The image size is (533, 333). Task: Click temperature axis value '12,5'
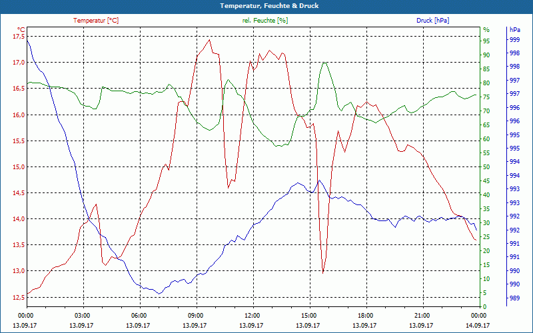tap(19, 297)
